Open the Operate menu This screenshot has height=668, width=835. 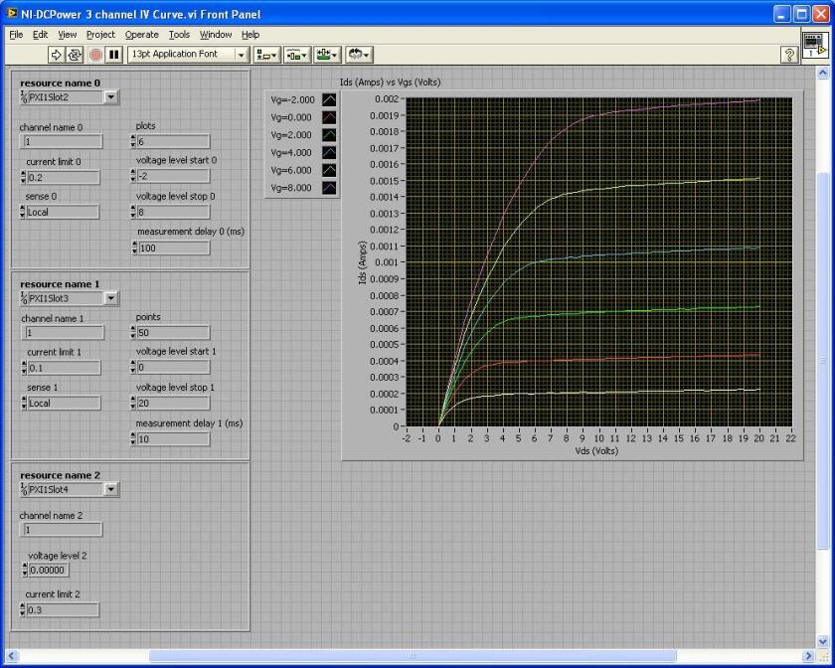point(141,34)
